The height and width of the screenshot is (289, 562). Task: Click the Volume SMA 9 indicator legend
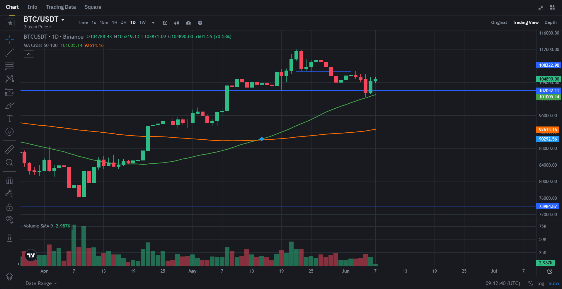38,226
